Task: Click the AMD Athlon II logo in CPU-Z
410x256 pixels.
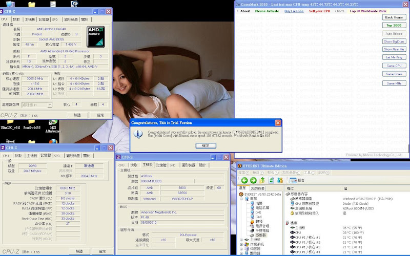Action: (x=97, y=36)
